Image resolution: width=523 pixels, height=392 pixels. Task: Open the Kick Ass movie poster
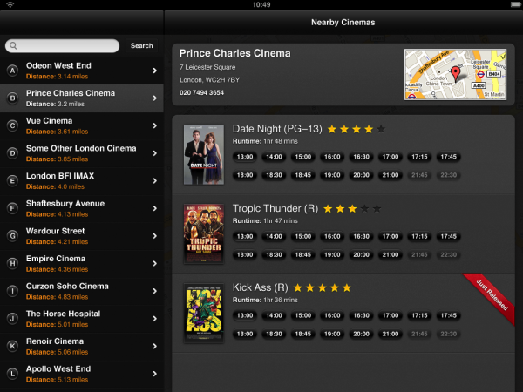coord(204,314)
